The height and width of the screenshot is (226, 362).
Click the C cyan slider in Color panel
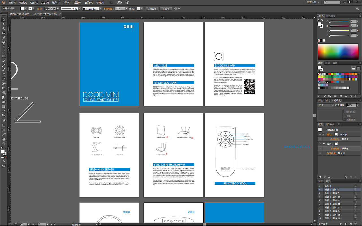pos(339,22)
